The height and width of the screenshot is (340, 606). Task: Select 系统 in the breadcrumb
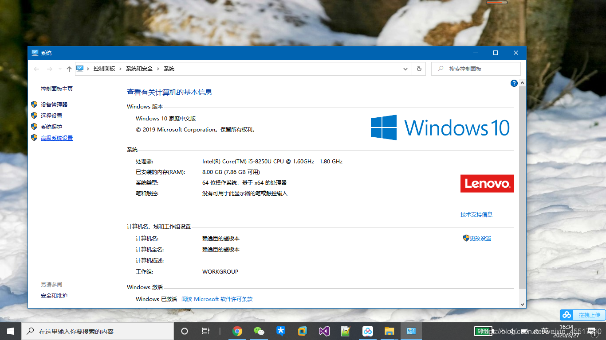point(169,69)
